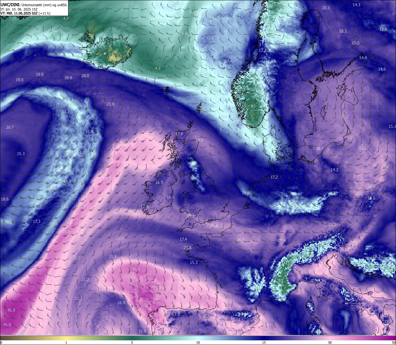396x345 pixels.
Task: Click the legend tick label 50
Action: [394, 343]
